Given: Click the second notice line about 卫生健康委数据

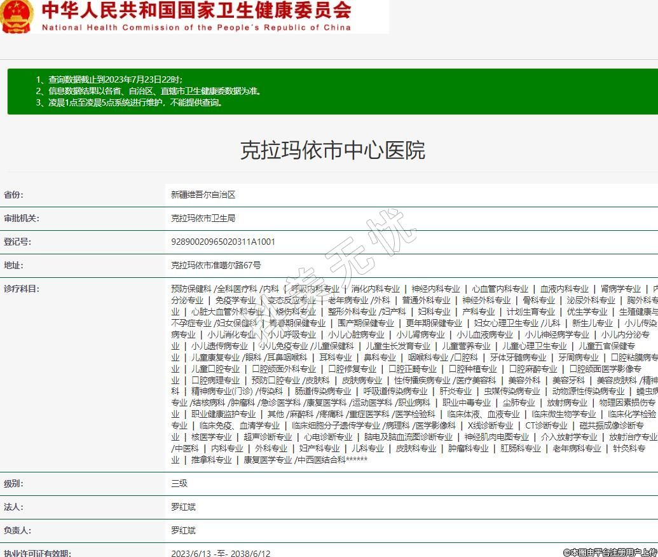Looking at the screenshot, I should 148,91.
